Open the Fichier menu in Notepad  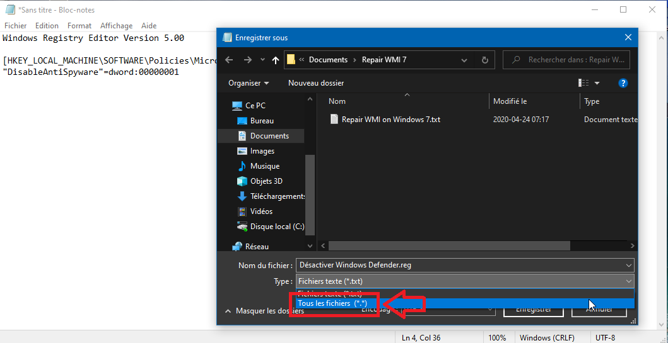tap(16, 26)
